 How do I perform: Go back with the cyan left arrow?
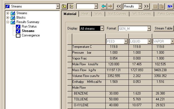coord(104,6)
